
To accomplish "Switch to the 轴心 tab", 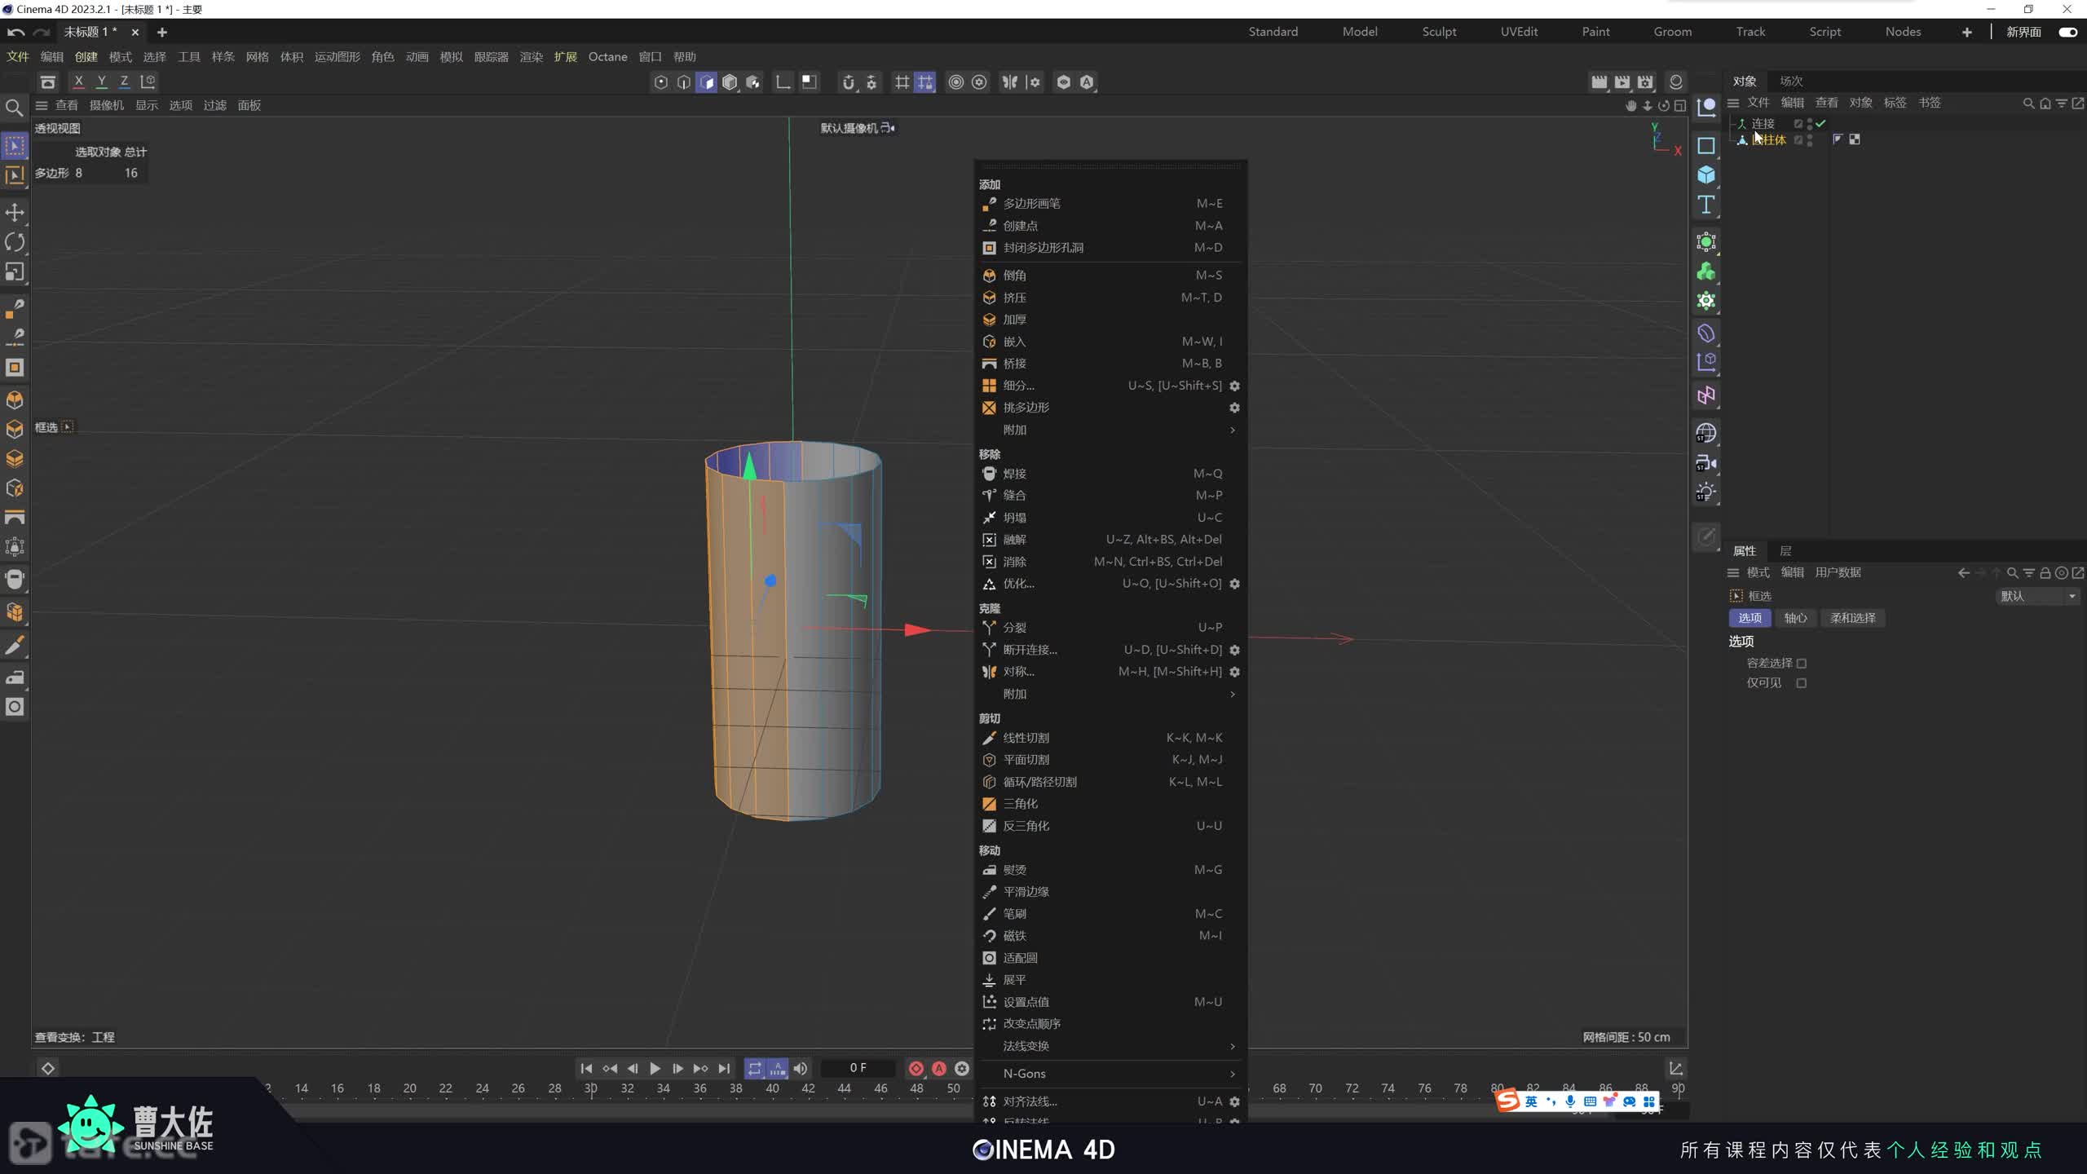I will pos(1795,618).
